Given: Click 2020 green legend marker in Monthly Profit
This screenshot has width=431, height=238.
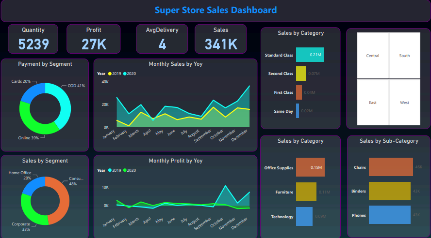Looking at the screenshot, I should [x=125, y=170].
